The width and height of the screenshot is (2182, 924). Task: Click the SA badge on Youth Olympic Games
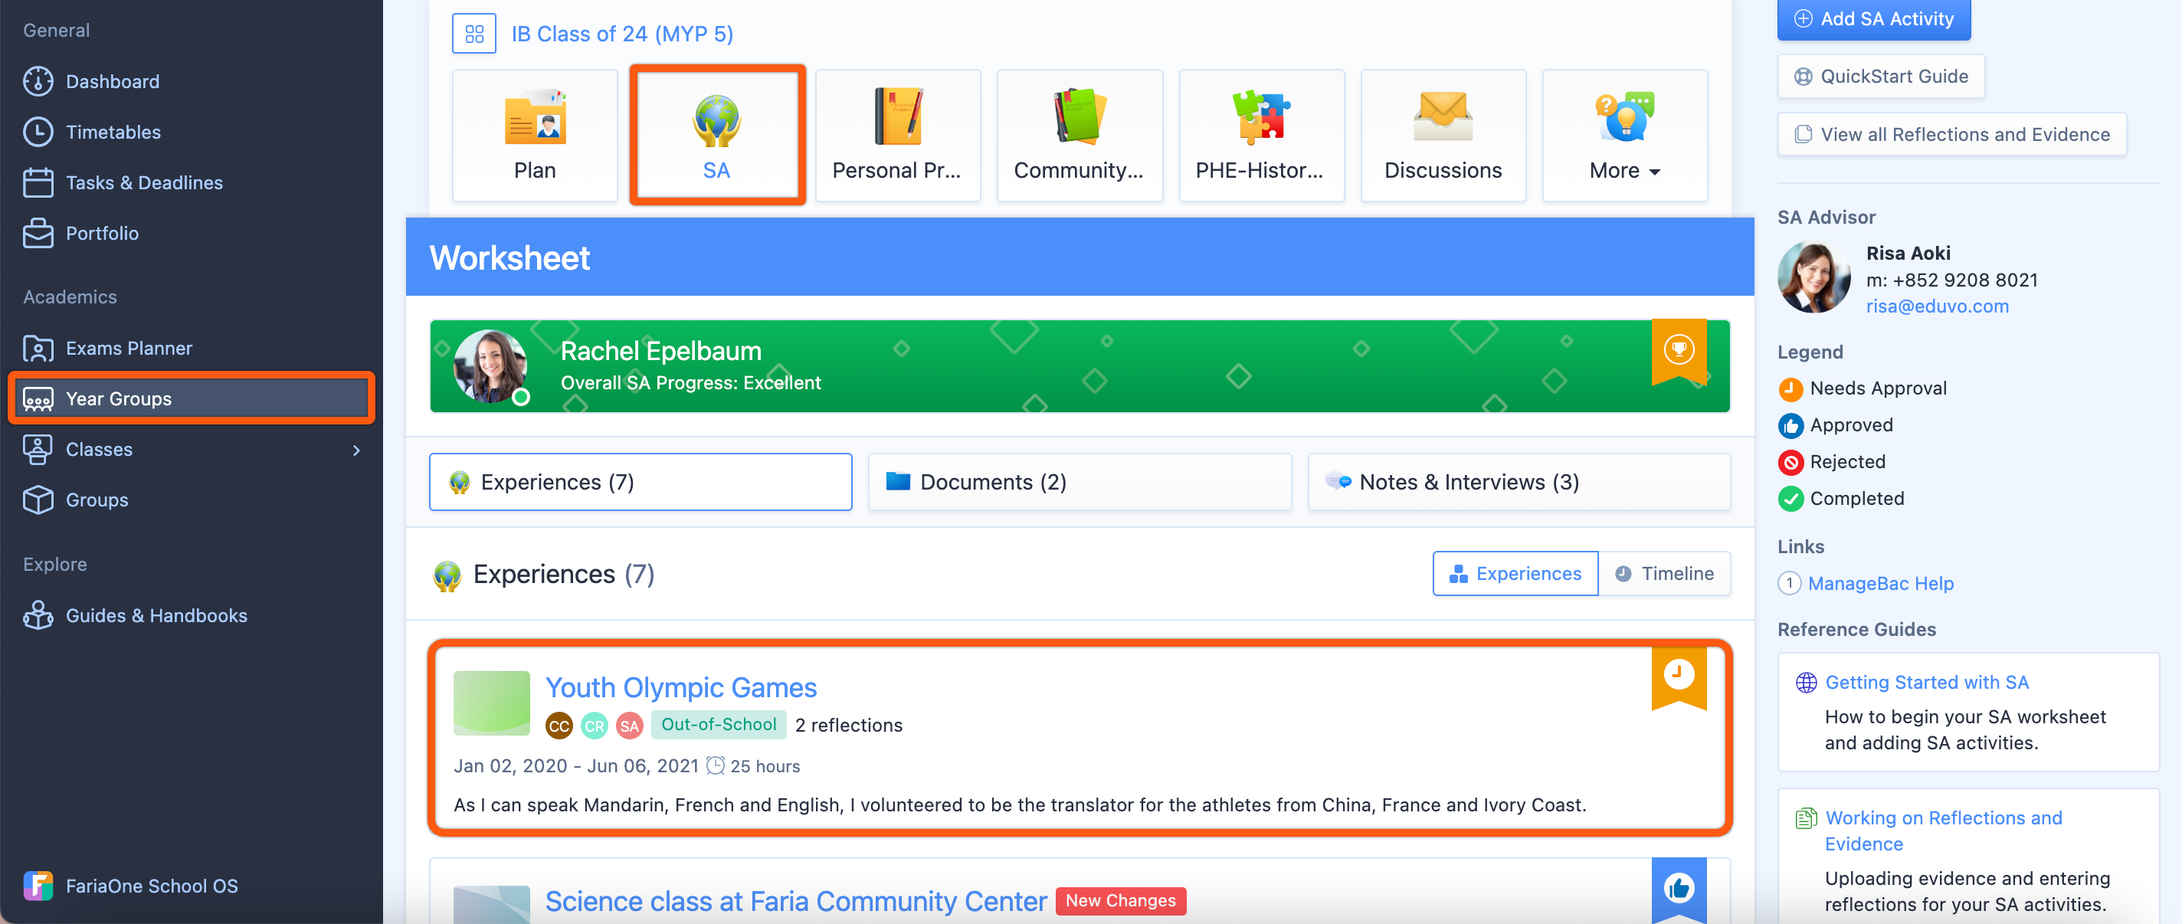629,726
